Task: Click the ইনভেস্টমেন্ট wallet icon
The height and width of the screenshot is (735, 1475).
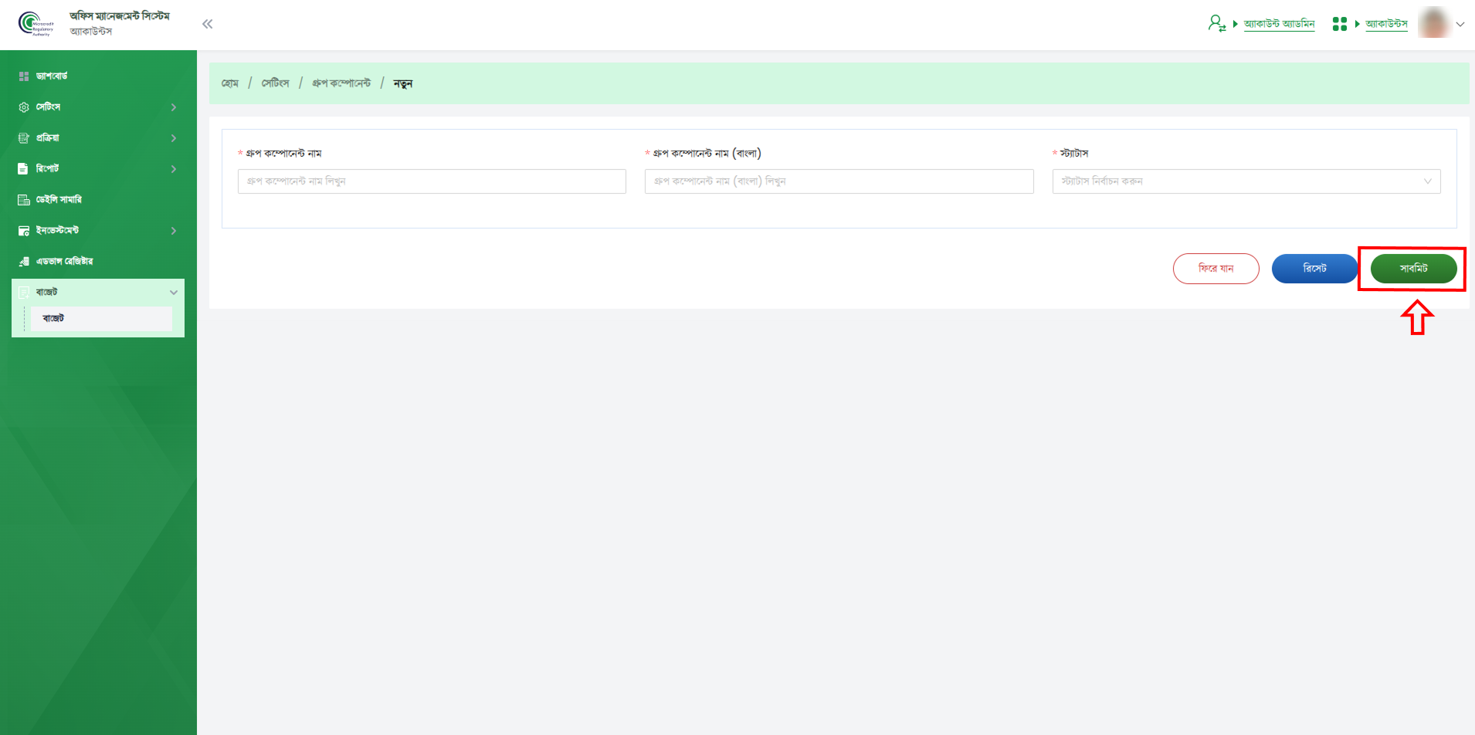Action: point(24,231)
